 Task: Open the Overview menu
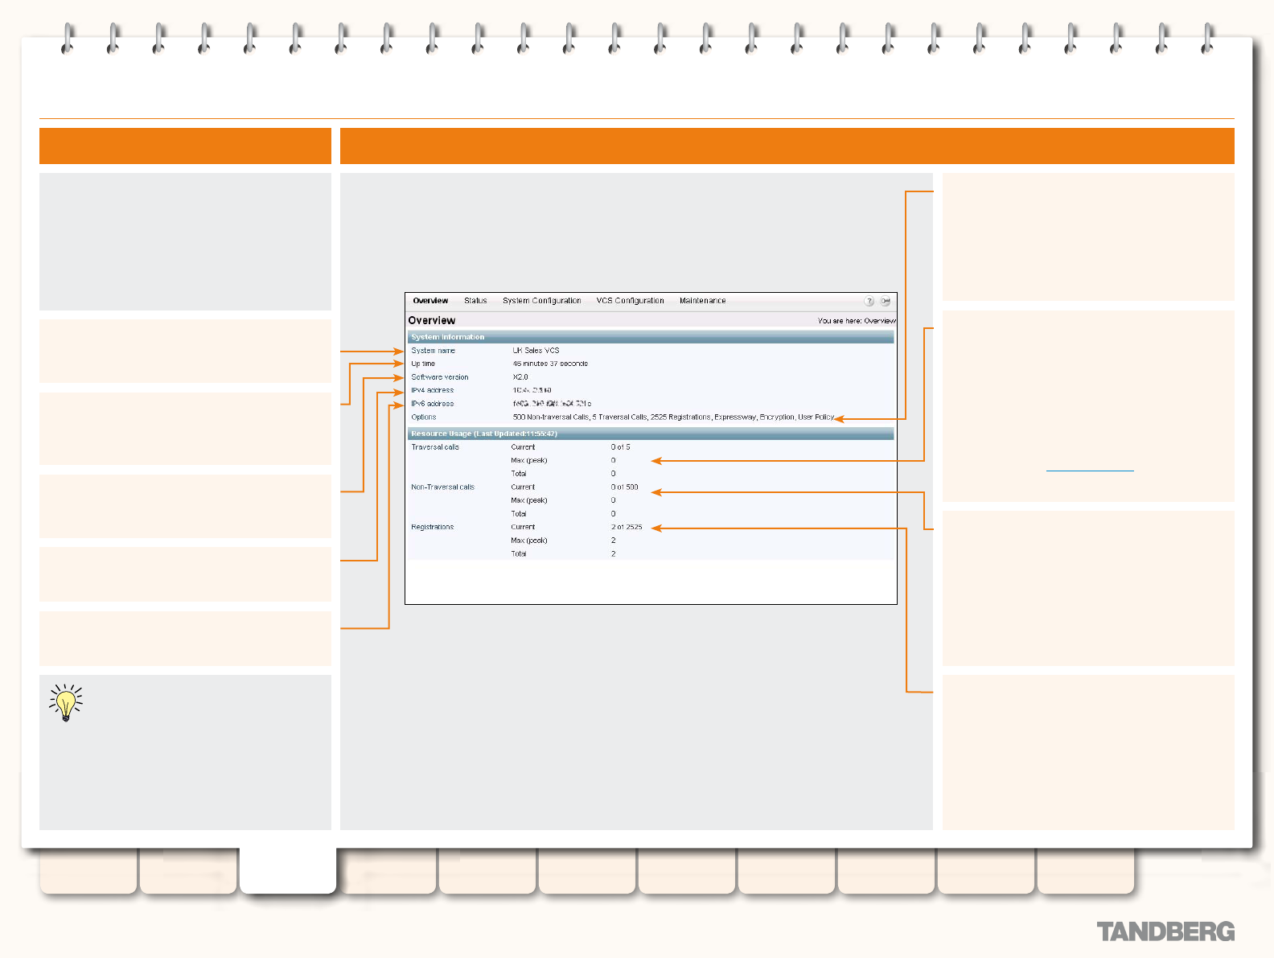[x=430, y=301]
